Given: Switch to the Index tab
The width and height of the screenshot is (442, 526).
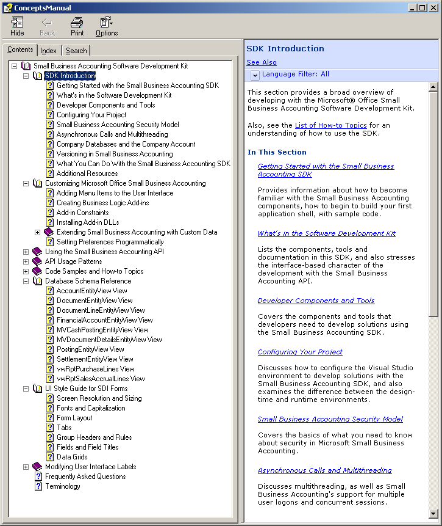Looking at the screenshot, I should [x=49, y=51].
